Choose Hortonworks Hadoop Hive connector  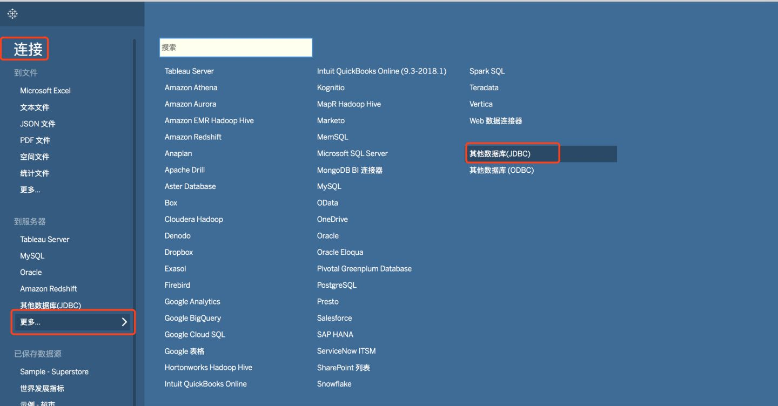(209, 368)
